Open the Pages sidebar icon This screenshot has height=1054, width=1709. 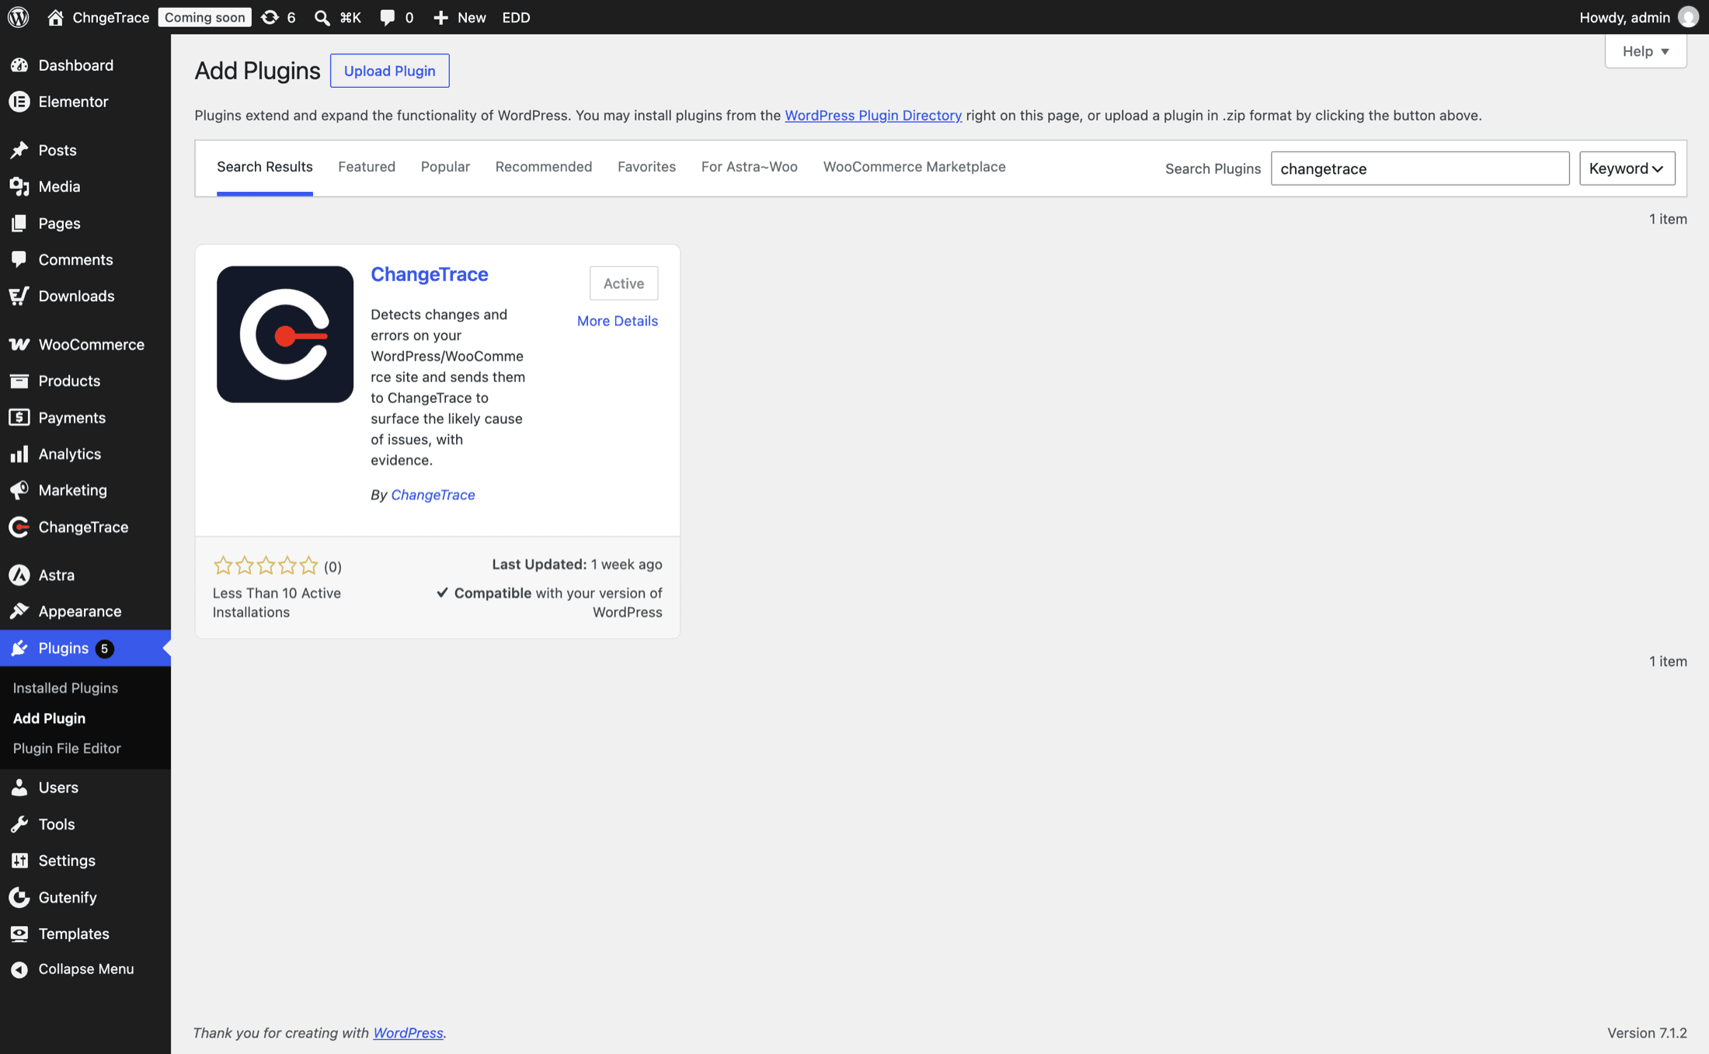pyautogui.click(x=19, y=223)
